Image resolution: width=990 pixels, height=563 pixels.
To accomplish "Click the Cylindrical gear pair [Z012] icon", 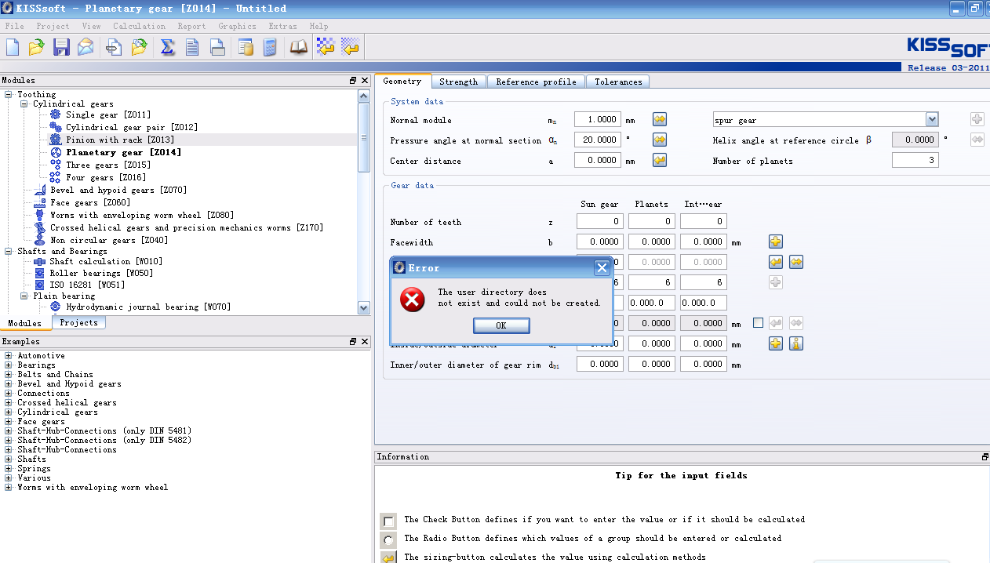I will [55, 127].
